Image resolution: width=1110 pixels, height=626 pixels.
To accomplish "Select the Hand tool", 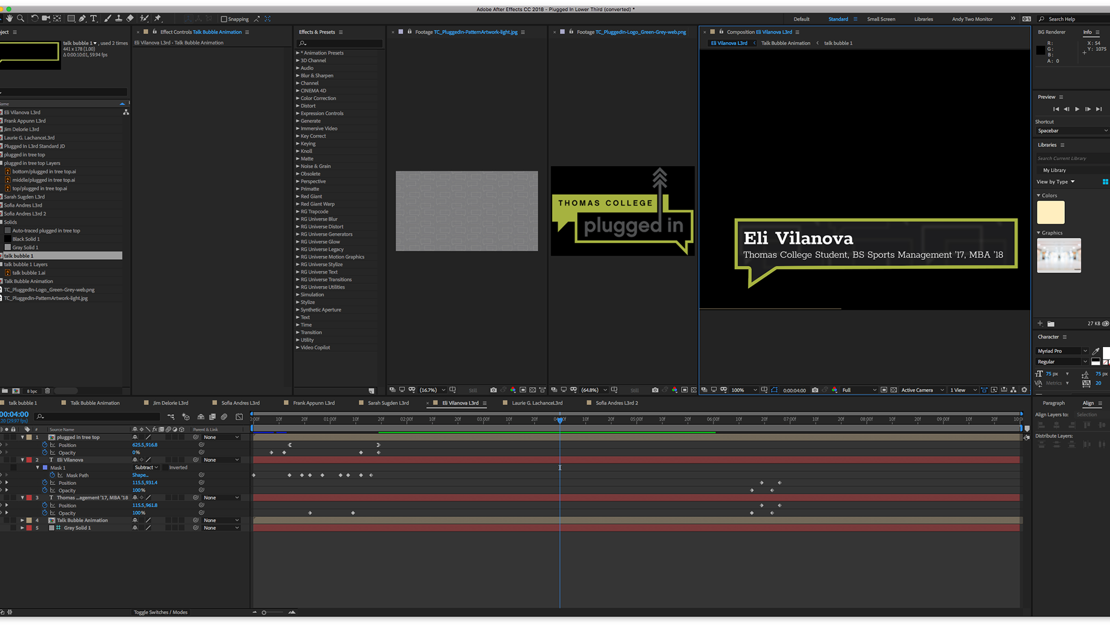I will coord(9,19).
